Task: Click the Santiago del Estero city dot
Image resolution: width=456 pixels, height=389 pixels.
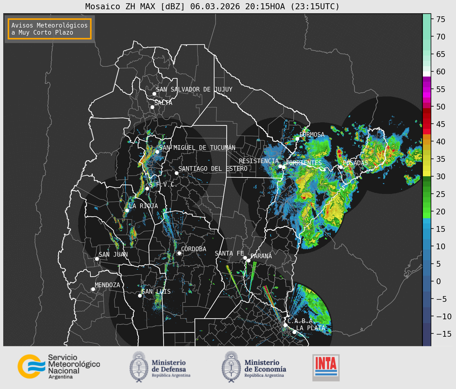Action: coord(176,173)
